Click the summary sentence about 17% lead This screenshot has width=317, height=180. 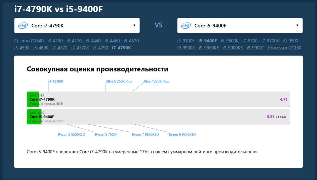(x=142, y=152)
